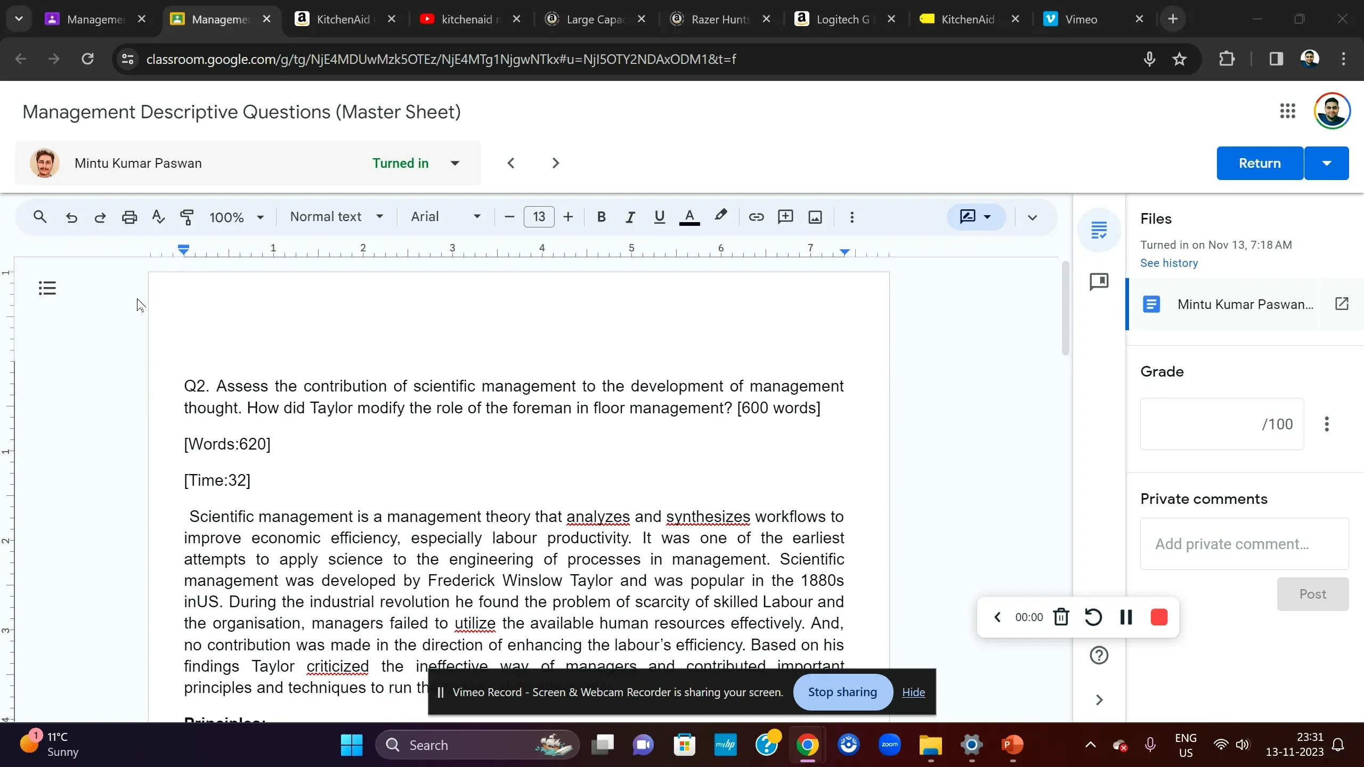Image resolution: width=1364 pixels, height=767 pixels.
Task: Click the spelling and grammar check icon
Action: [x=158, y=217]
